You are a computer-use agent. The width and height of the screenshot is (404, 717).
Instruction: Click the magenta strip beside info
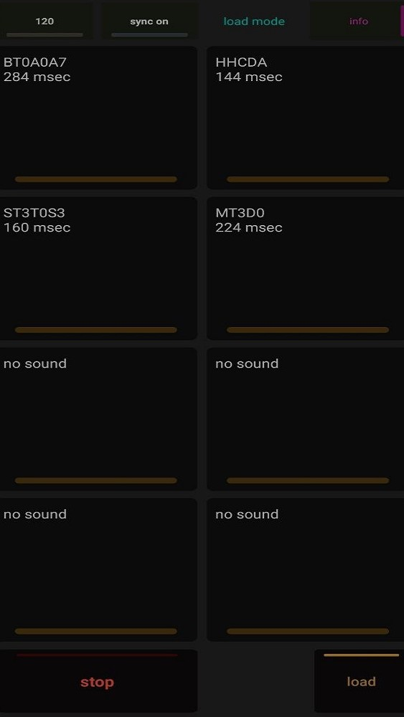[x=402, y=21]
